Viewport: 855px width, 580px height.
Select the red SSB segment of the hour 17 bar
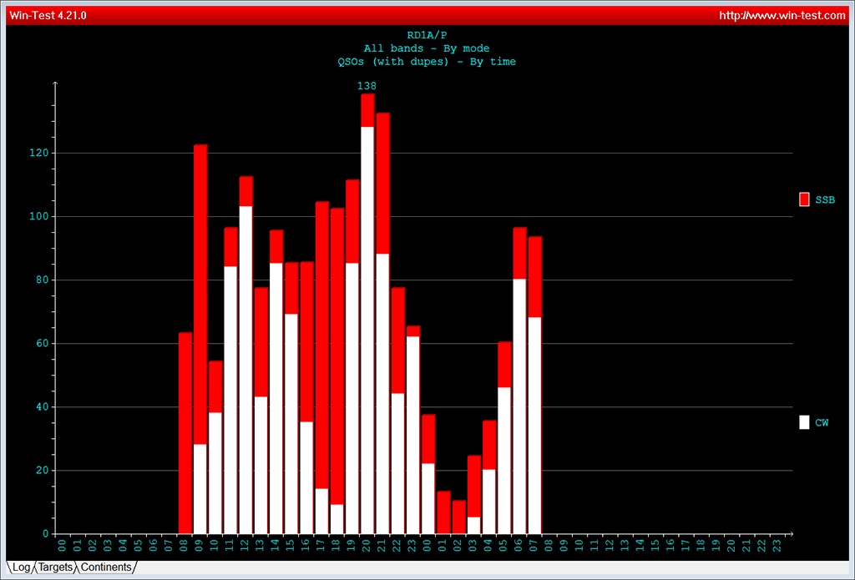coord(321,342)
